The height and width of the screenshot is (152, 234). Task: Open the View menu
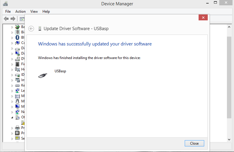point(34,12)
